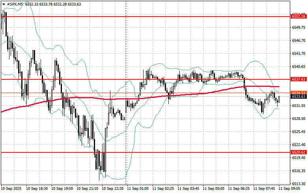Click the 6525.45 price scale value
Screen dimensions: 308x193
point(299,132)
